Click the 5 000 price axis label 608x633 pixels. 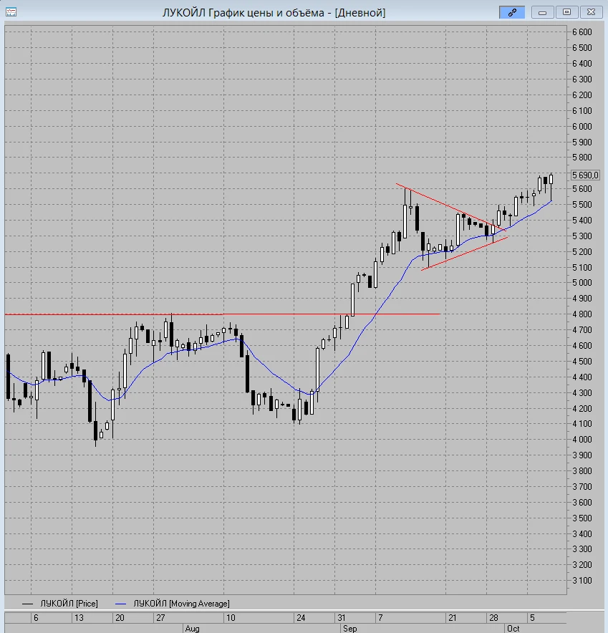pyautogui.click(x=582, y=283)
